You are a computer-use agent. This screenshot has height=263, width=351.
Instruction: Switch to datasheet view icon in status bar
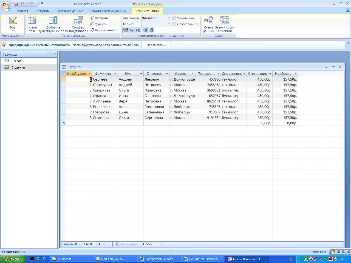333,252
